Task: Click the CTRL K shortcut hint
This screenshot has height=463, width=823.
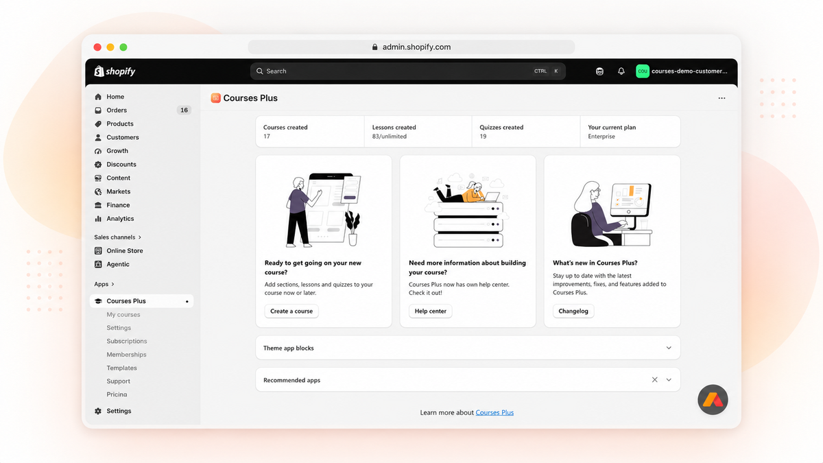Action: pos(547,71)
